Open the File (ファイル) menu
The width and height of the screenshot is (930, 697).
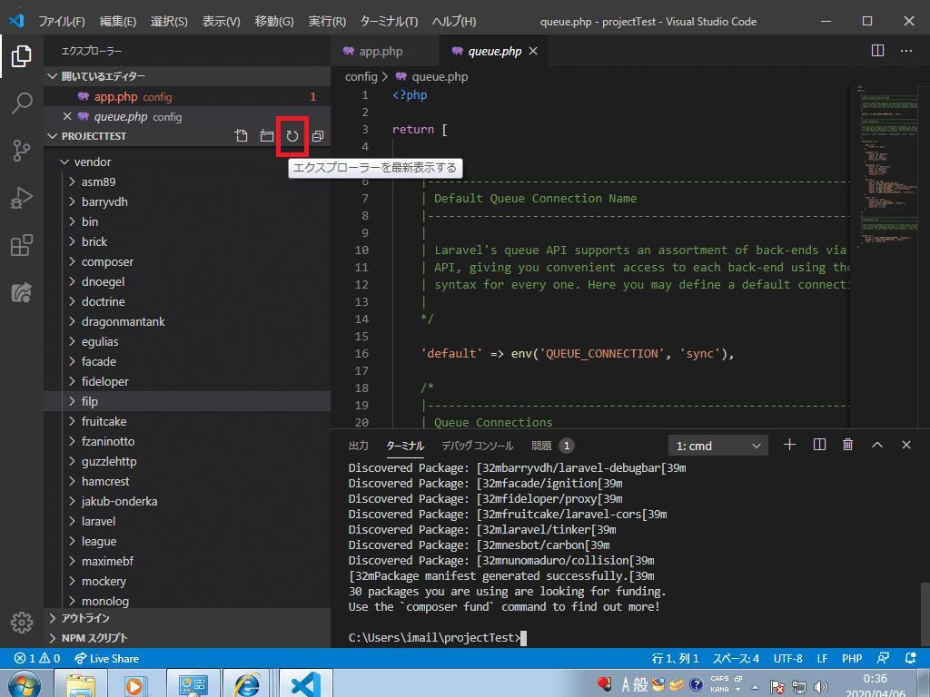click(x=62, y=22)
